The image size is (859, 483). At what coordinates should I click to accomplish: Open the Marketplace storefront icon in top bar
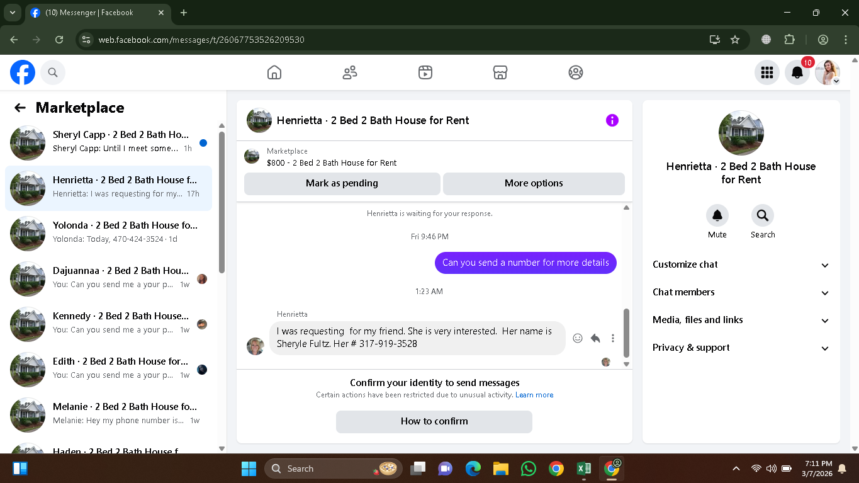pos(500,72)
